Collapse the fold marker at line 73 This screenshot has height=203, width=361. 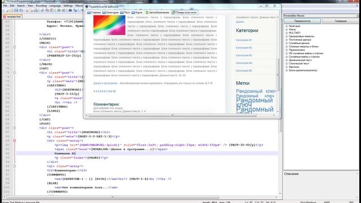[15, 73]
